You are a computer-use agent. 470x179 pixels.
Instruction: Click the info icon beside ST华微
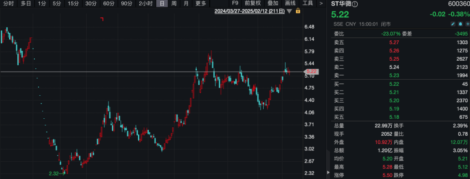355,4
